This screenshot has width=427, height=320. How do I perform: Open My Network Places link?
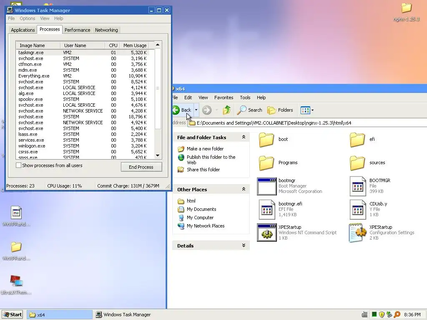click(206, 226)
